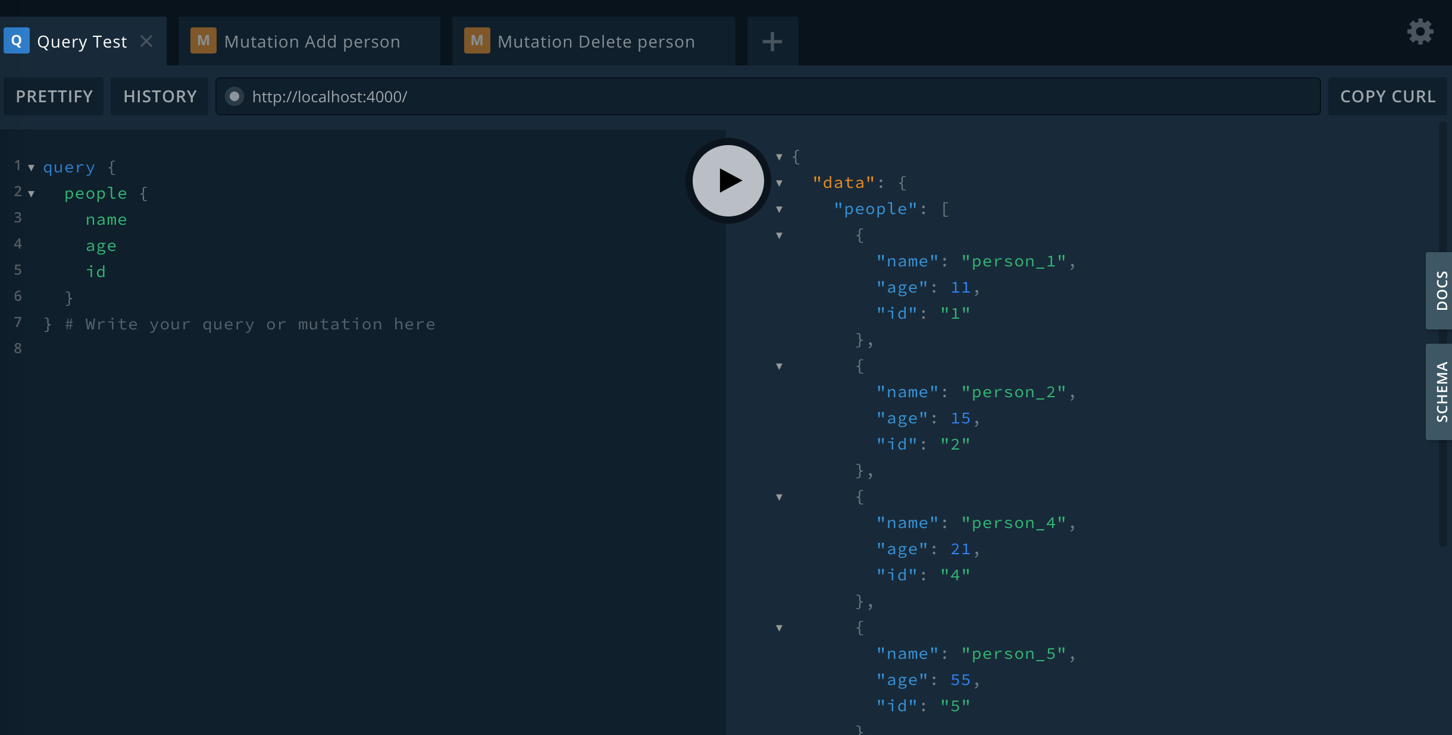This screenshot has width=1452, height=735.
Task: Collapse the "data" object in the response
Action: pos(779,183)
